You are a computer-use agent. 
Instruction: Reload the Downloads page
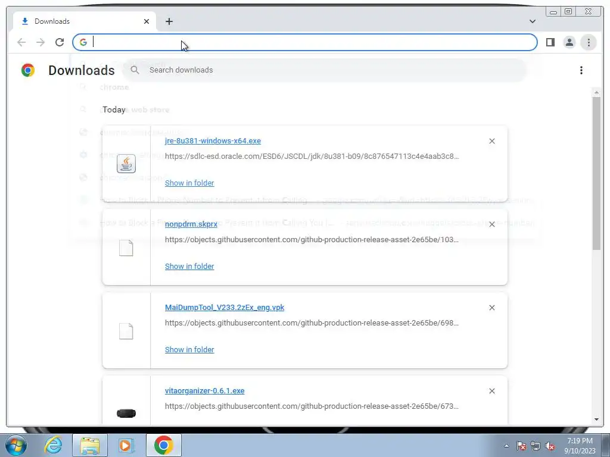tap(60, 42)
